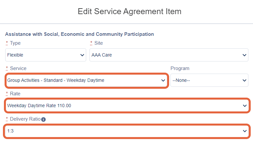
Task: Click the chevron arrow in Type field
Action: [x=82, y=55]
